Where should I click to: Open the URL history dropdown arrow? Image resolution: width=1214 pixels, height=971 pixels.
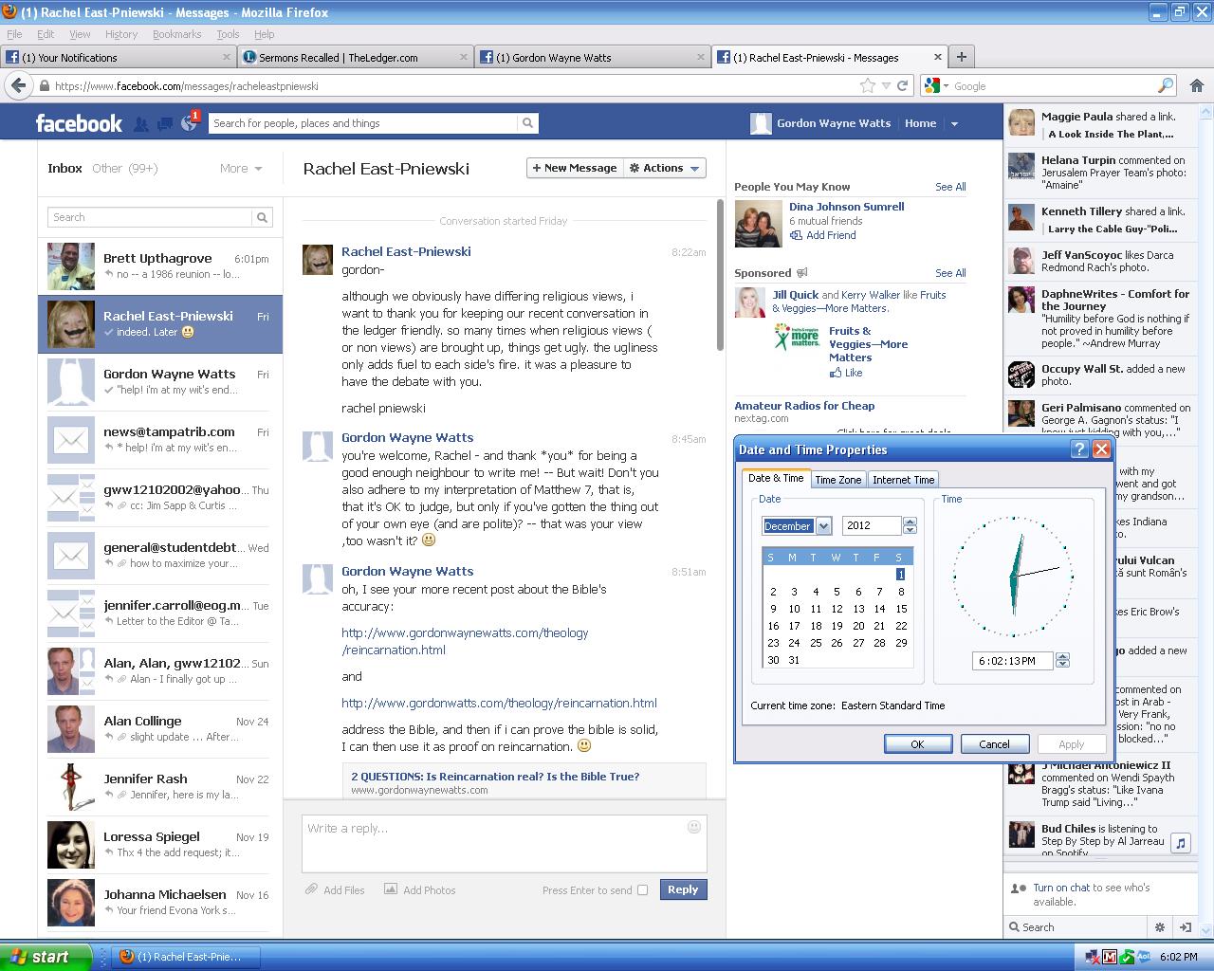click(x=886, y=85)
